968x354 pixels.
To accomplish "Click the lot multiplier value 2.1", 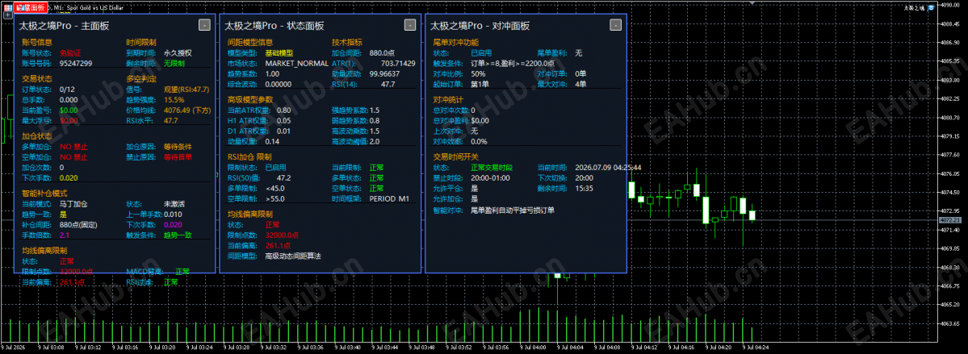I will (x=65, y=235).
